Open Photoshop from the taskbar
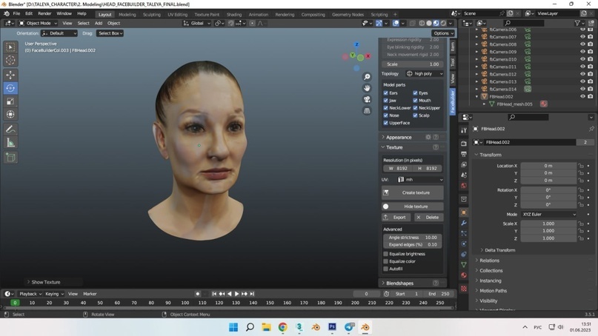The width and height of the screenshot is (598, 336). [332, 327]
